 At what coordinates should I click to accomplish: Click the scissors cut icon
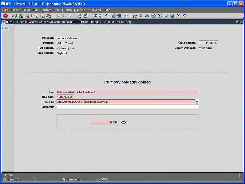click(x=94, y=16)
